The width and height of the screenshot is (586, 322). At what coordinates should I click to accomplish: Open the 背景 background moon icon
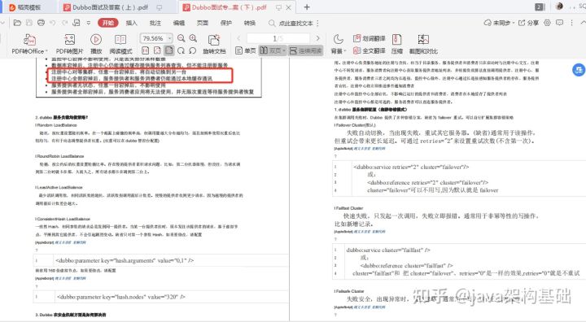click(339, 39)
